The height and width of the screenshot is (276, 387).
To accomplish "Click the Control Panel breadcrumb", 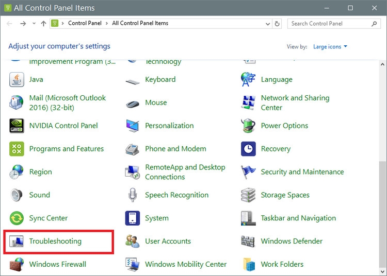I will (x=85, y=23).
